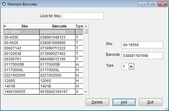Viewport: 169px width, 111px height.
Task: Click the Barcode field containing 038081181998
Action: coord(142,56)
